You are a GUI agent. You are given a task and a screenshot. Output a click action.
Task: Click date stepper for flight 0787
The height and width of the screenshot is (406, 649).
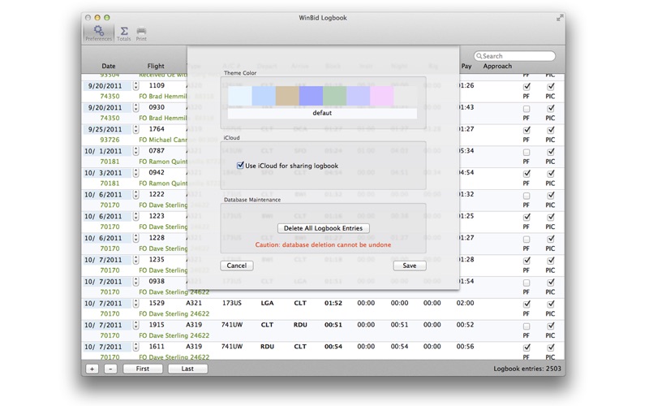pyautogui.click(x=135, y=151)
